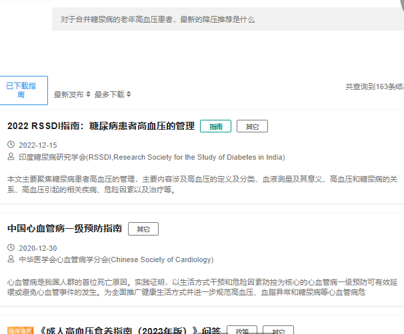
Task: Select the green 指南 tag on RSSDI guideline
Action: (215, 126)
